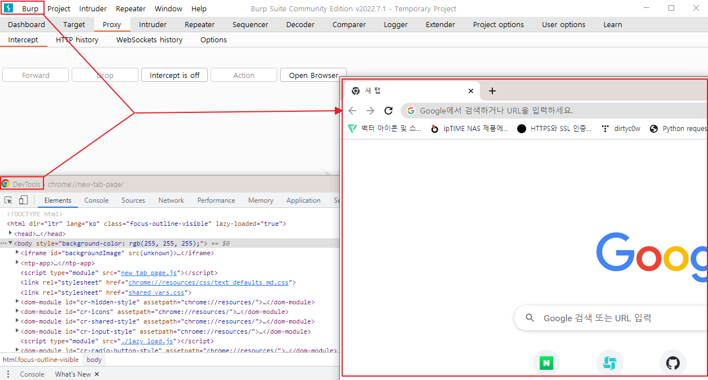Expand the head element node

11,233
